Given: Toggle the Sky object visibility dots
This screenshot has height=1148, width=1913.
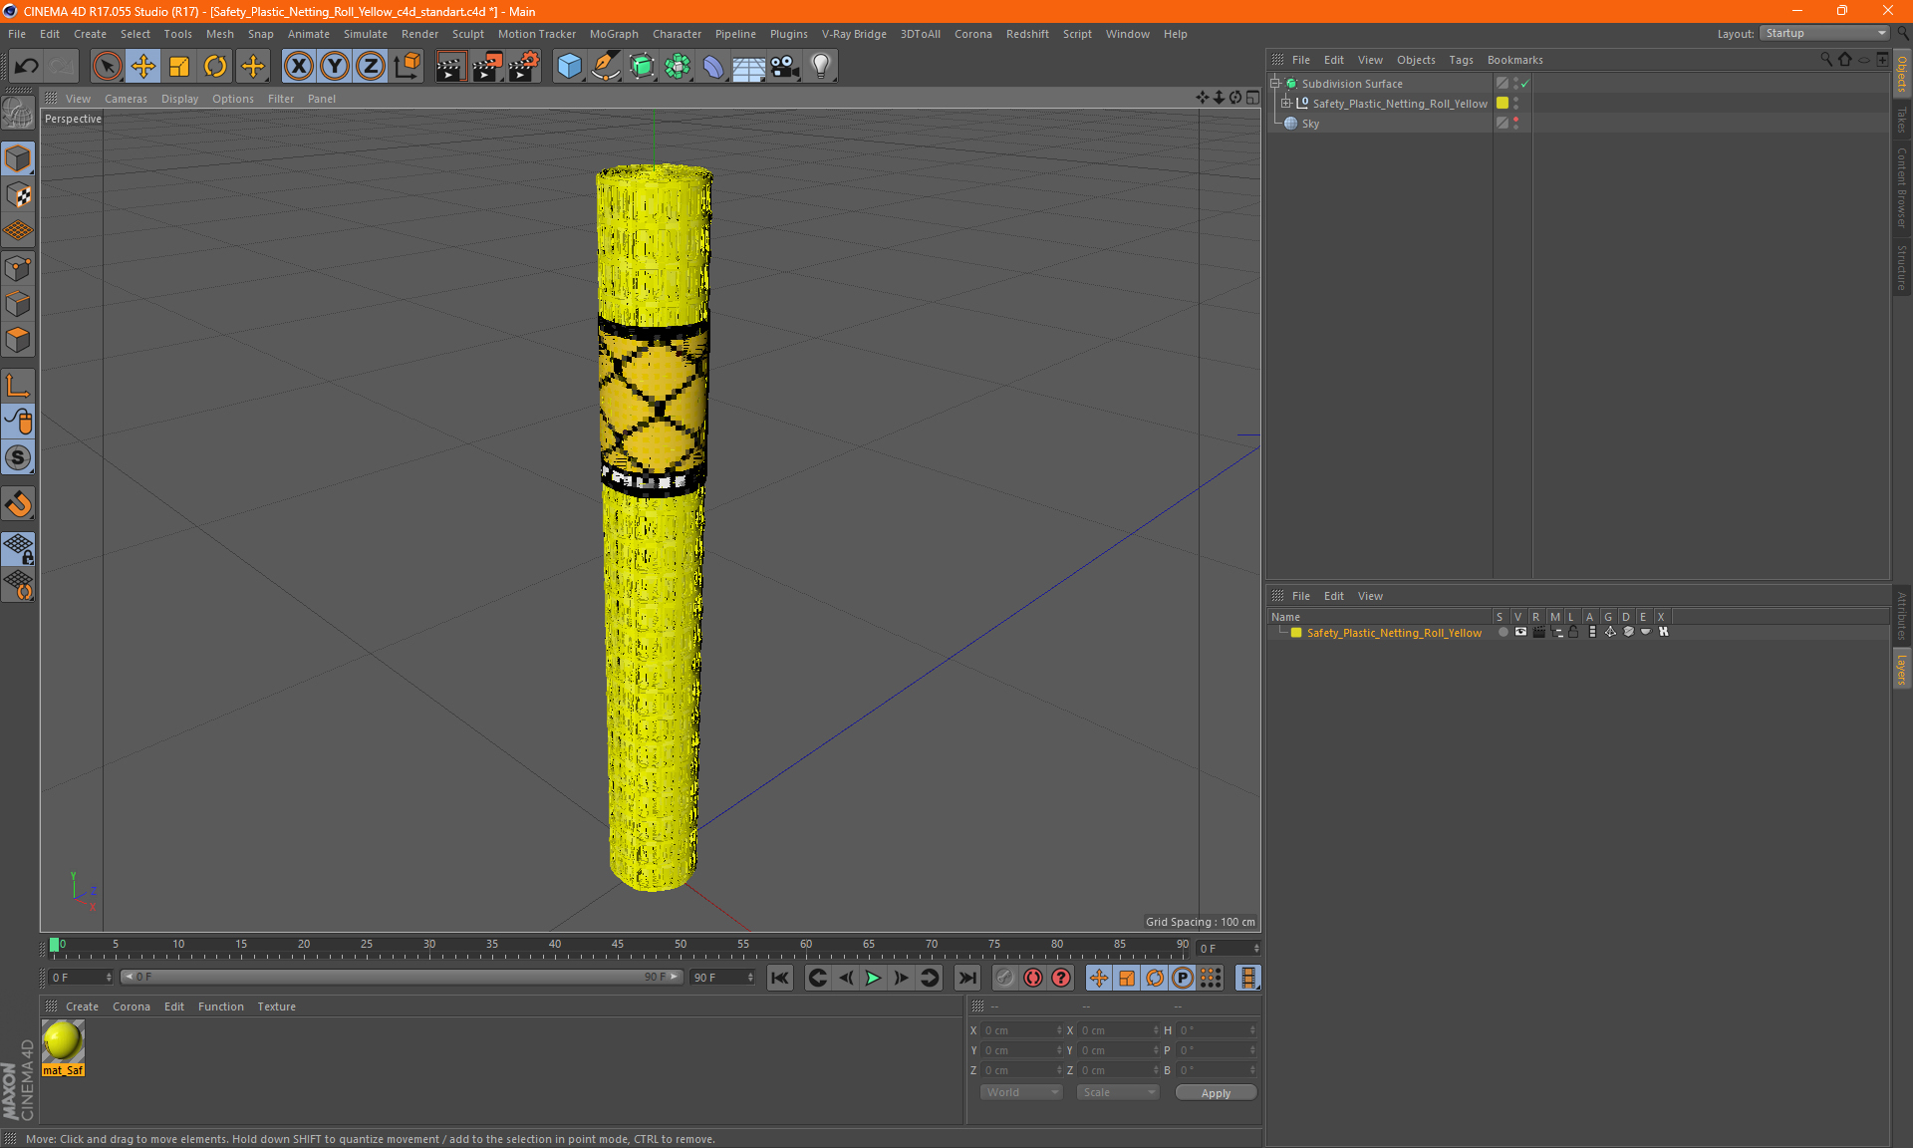Looking at the screenshot, I should [1515, 123].
